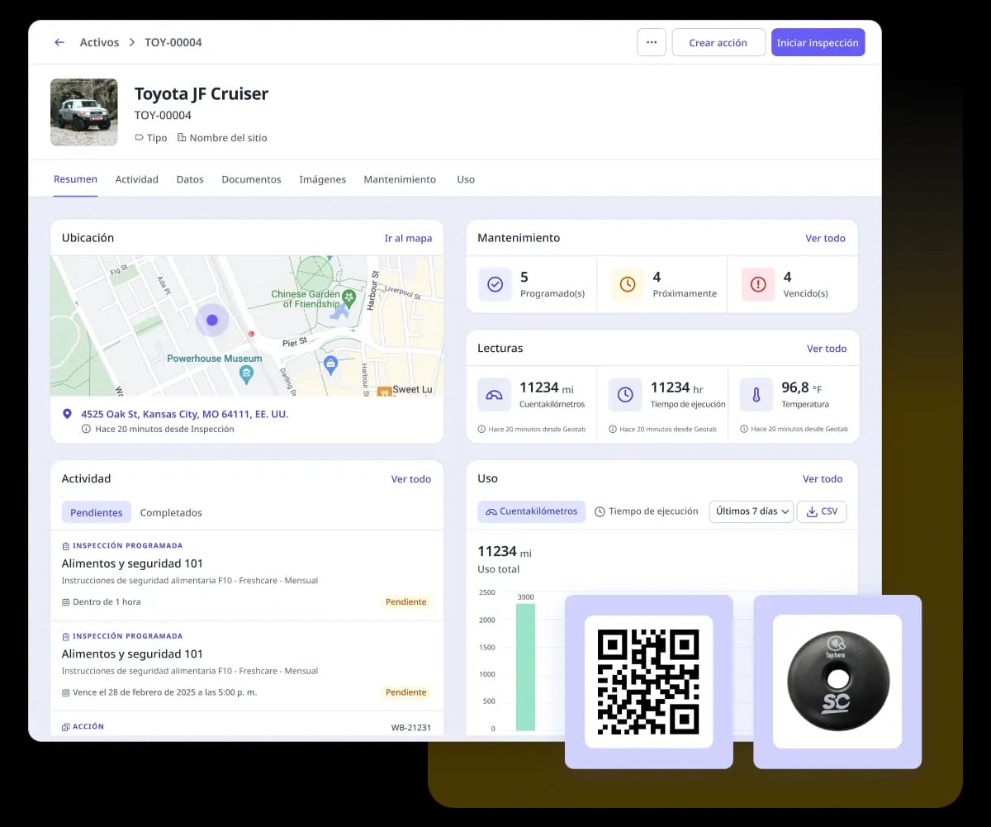Screen dimensions: 991x827
Task: Expand the Últimos 7 días dropdown
Action: 751,511
